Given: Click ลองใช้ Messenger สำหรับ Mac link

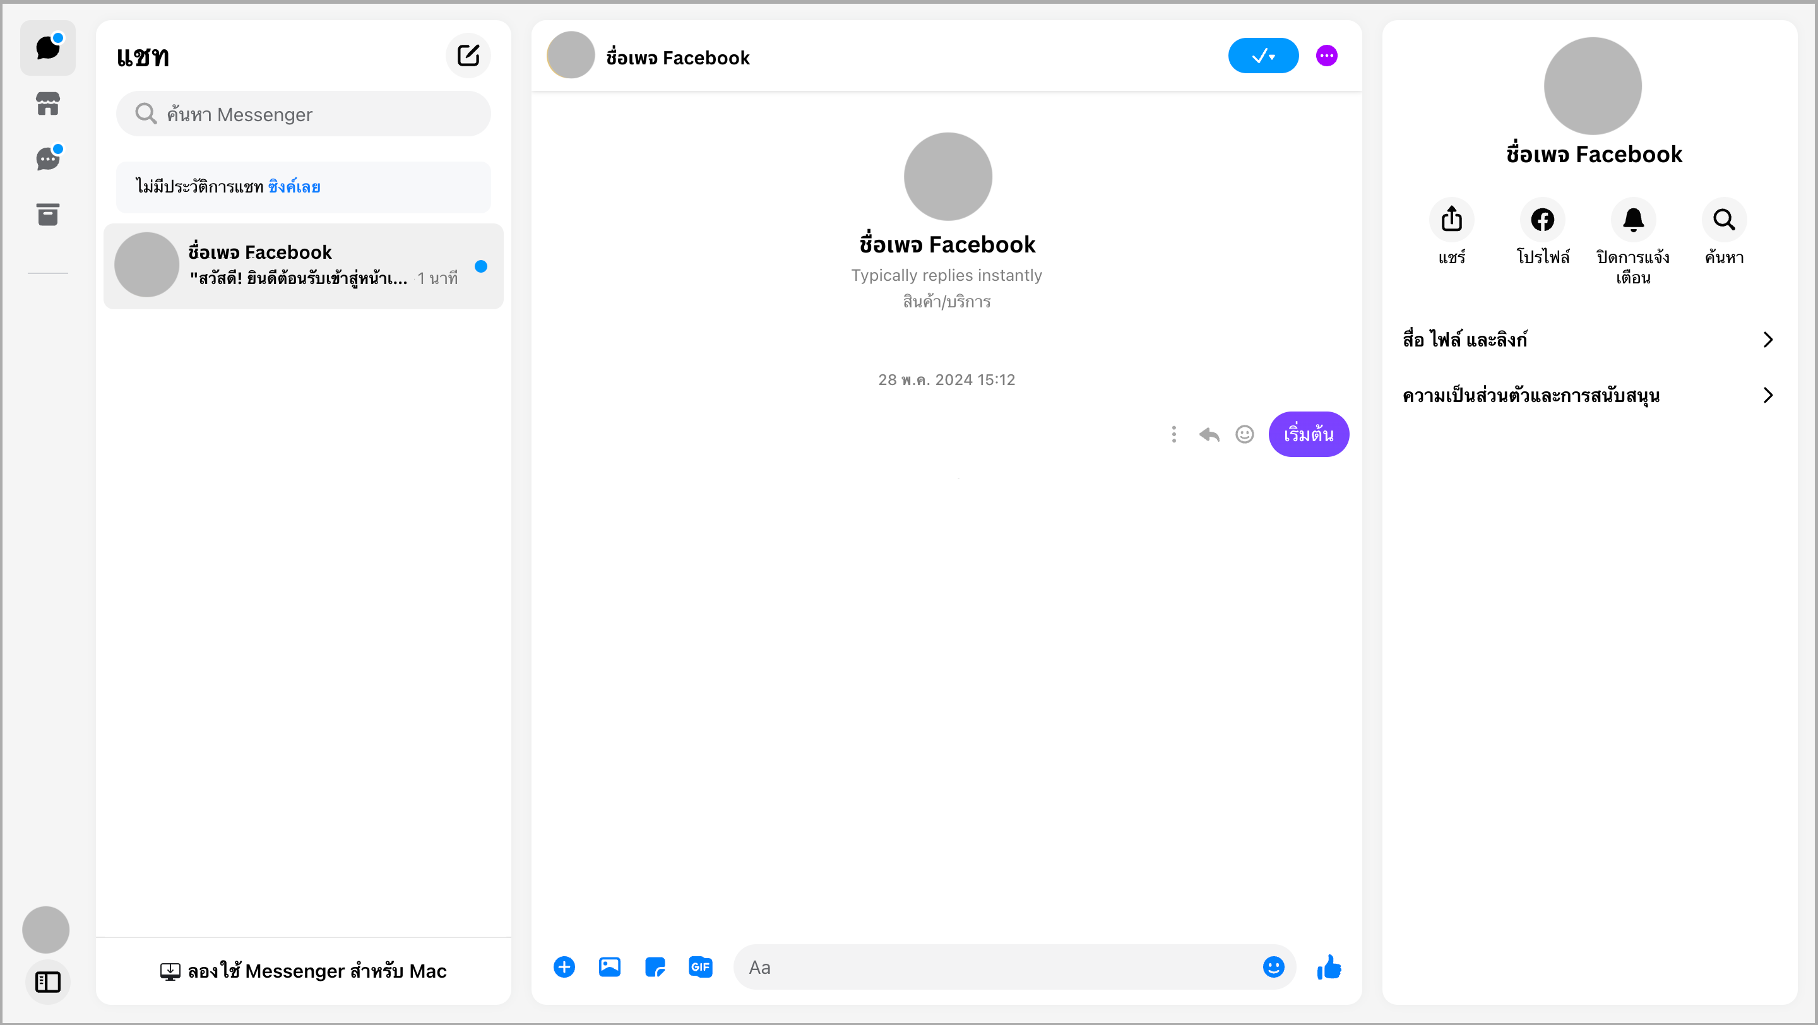Looking at the screenshot, I should [304, 971].
